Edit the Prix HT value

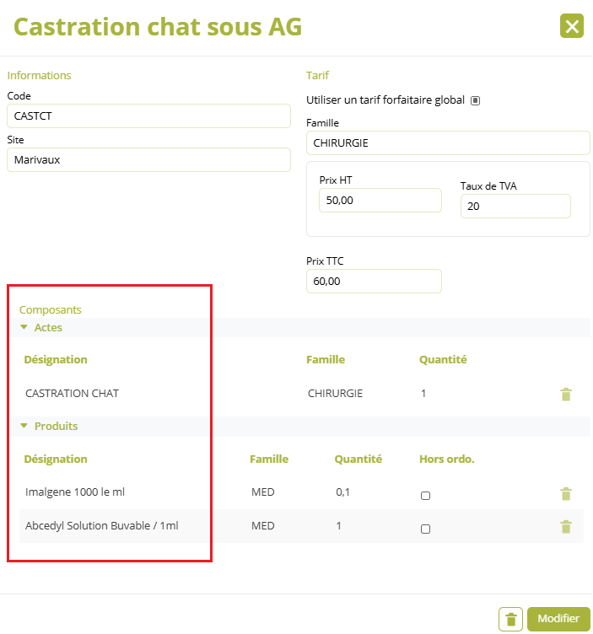click(380, 200)
